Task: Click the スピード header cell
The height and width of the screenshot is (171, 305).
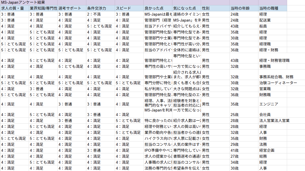Action: click(x=129, y=8)
